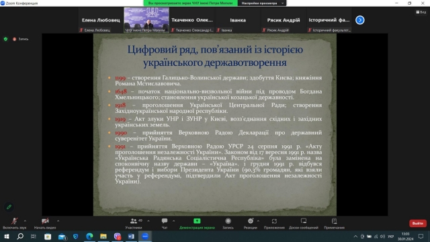Open Доски сообщений whiteboards
Screen dimensions: 430x242
[x=304, y=223]
